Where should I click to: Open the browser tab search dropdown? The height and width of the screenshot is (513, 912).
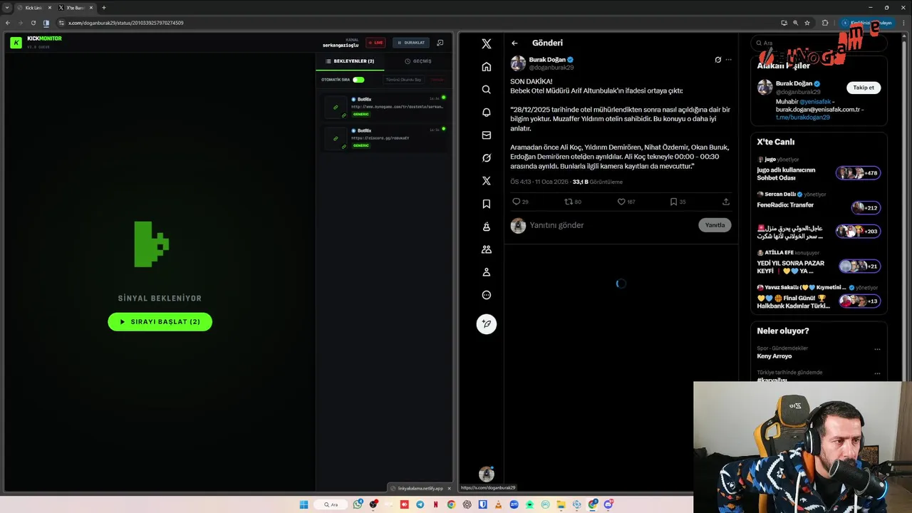[x=6, y=8]
